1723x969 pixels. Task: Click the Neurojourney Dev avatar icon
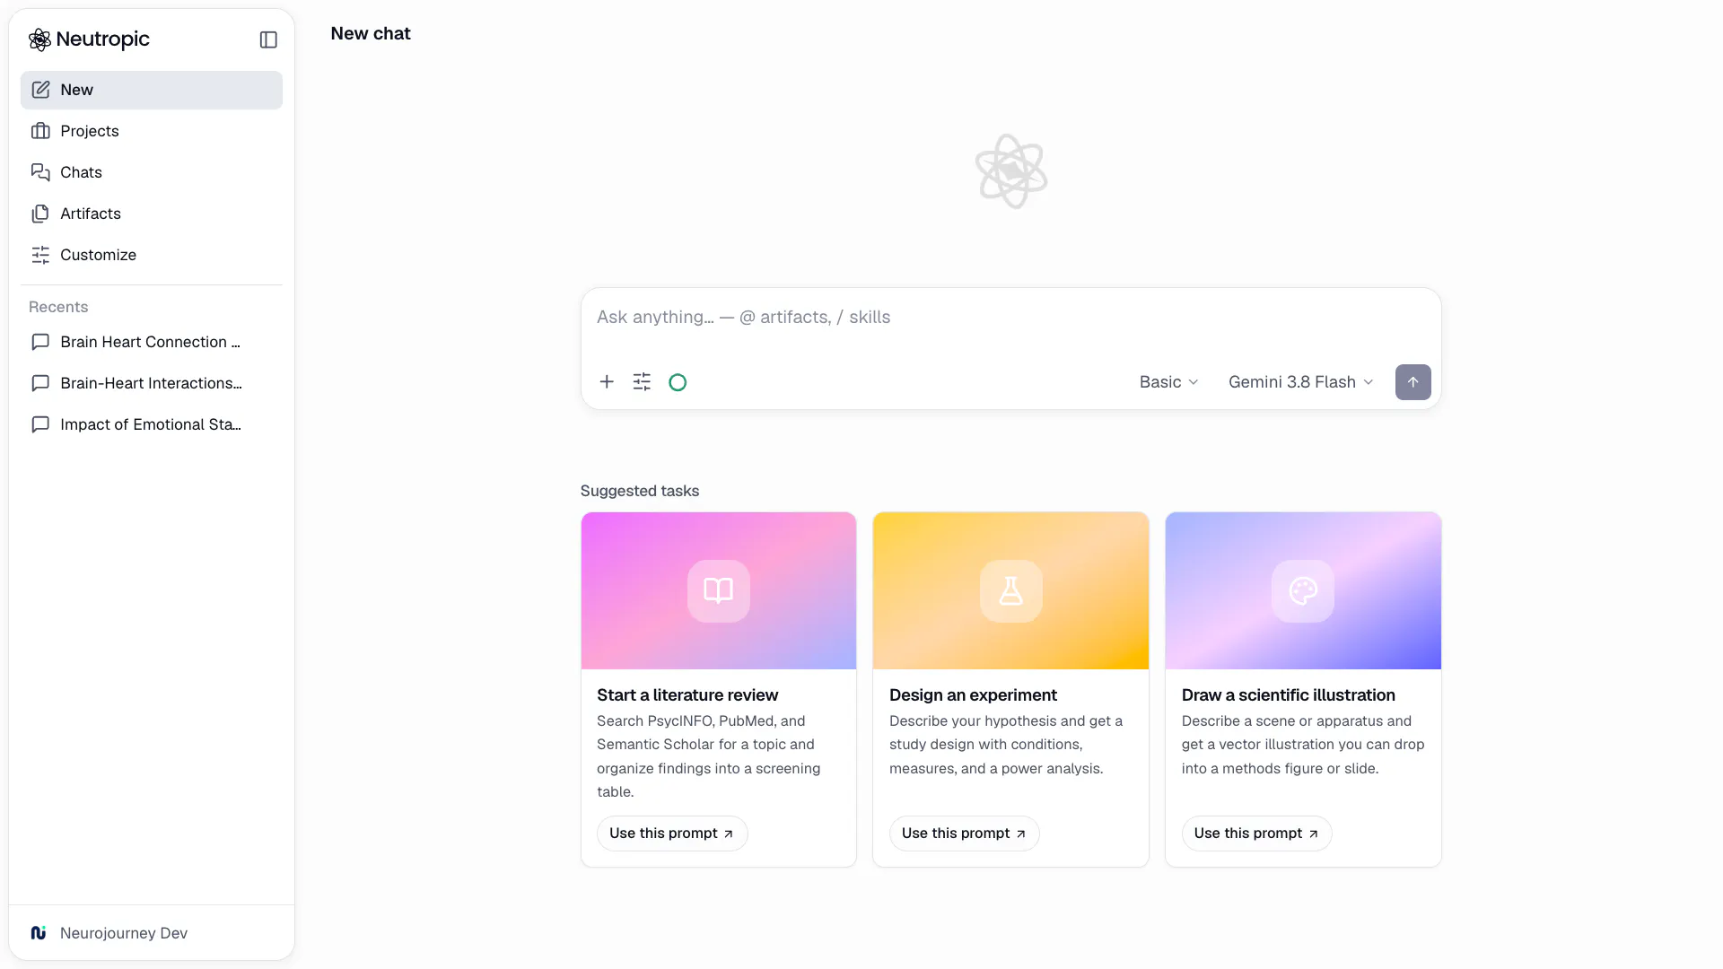pyautogui.click(x=39, y=933)
